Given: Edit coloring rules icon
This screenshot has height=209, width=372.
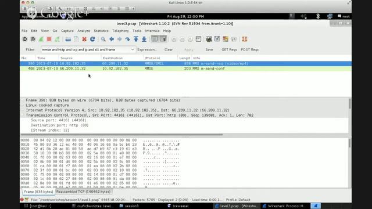Looking at the screenshot, I should 226,39.
